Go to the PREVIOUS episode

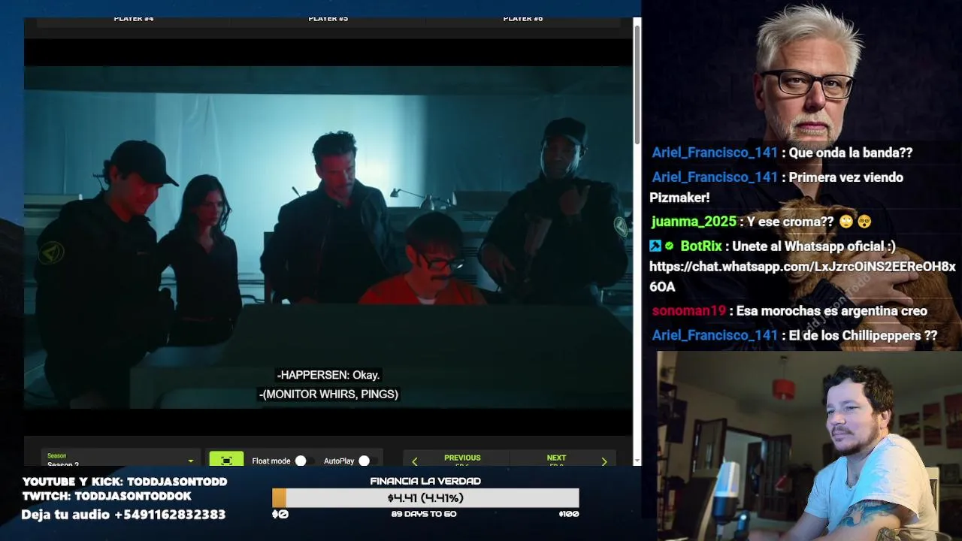(462, 458)
